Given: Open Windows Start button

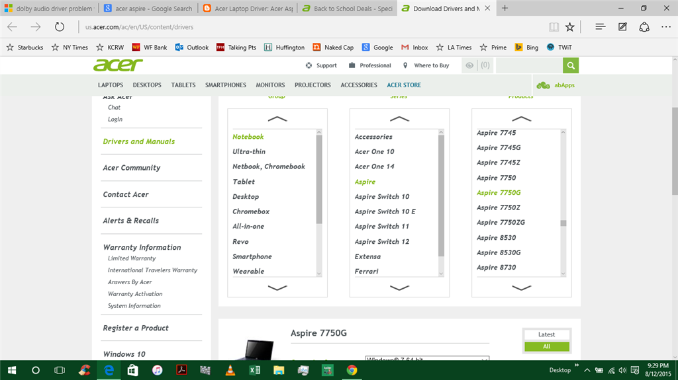Looking at the screenshot, I should pyautogui.click(x=12, y=370).
